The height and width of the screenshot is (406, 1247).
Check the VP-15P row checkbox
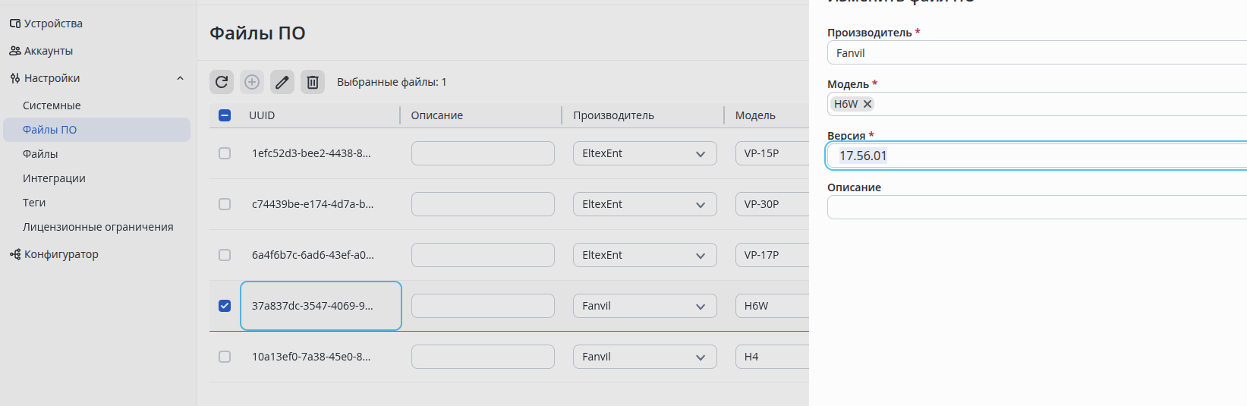(x=225, y=153)
